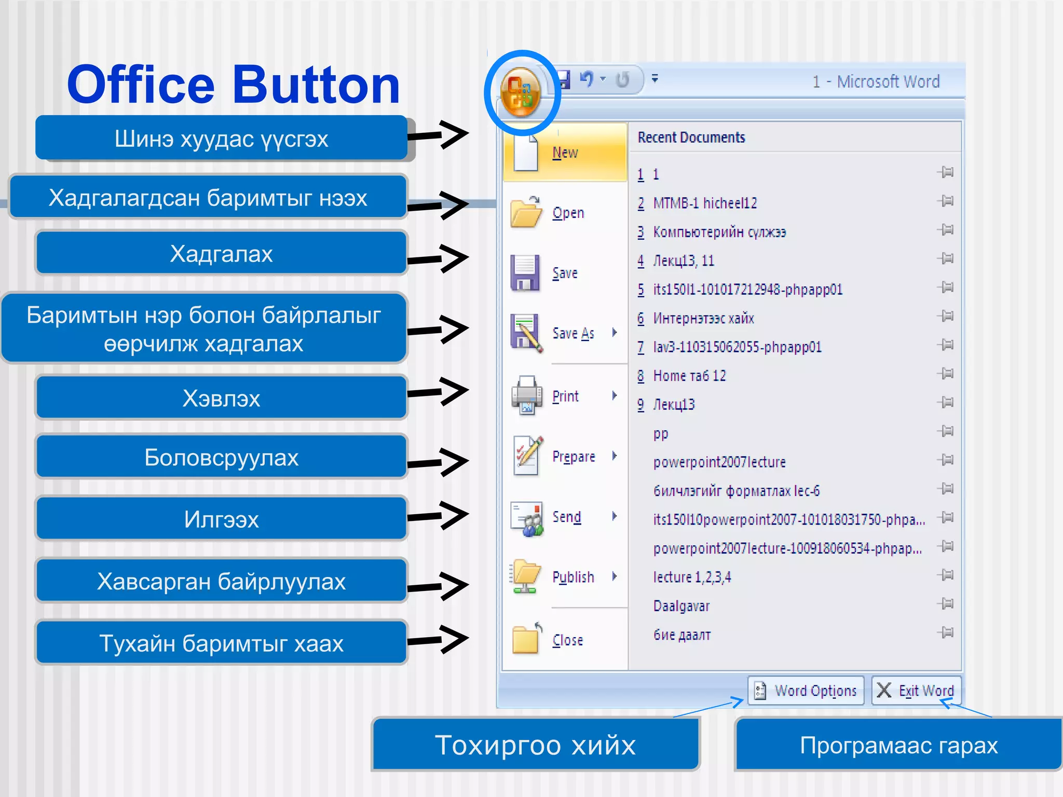Expand the Prepare submenu arrow
The height and width of the screenshot is (797, 1063).
coord(615,456)
